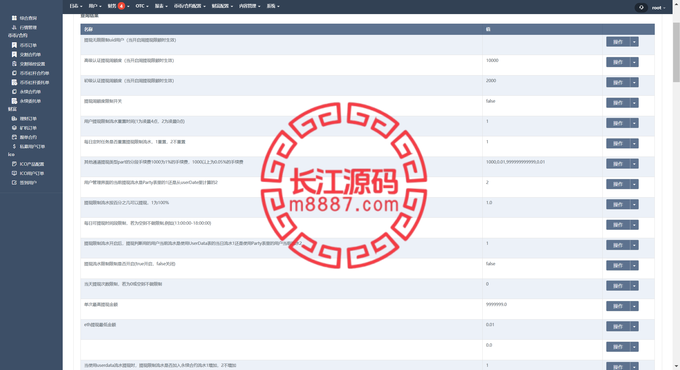This screenshot has height=370, width=680.
Task: Click the 币币杠杆合约单 icon
Action: [14, 73]
